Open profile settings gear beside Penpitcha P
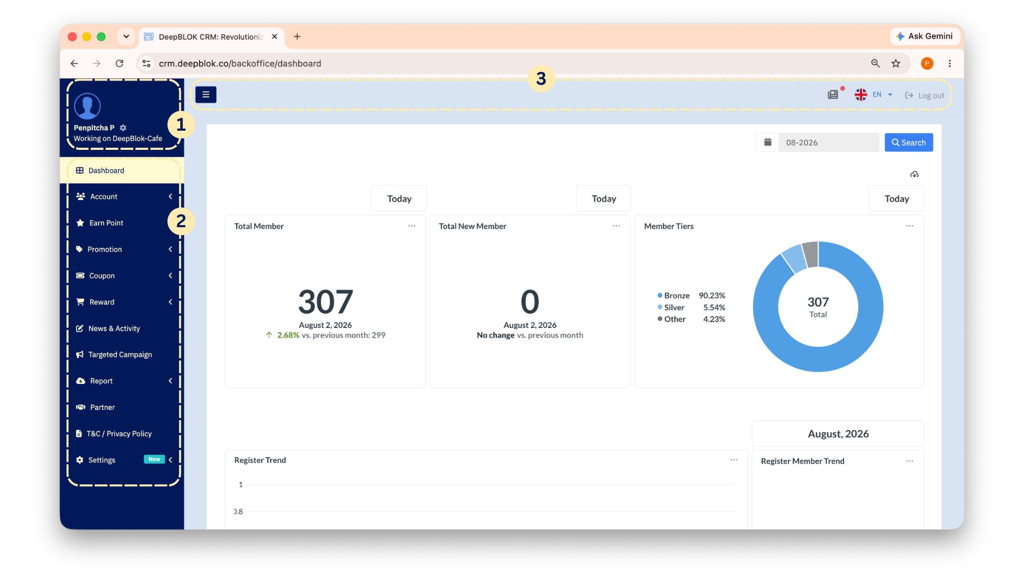 click(123, 128)
